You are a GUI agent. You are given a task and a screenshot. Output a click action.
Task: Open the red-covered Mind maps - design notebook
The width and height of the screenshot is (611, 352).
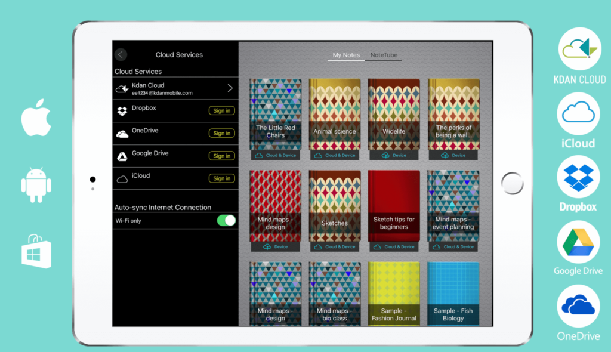276,206
